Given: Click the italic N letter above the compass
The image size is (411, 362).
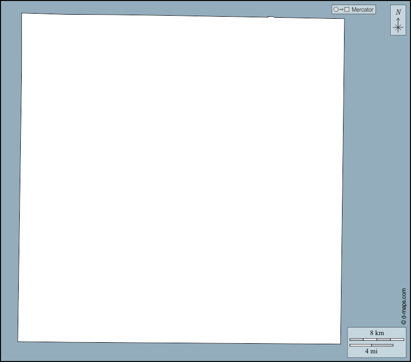Looking at the screenshot, I should tap(398, 12).
